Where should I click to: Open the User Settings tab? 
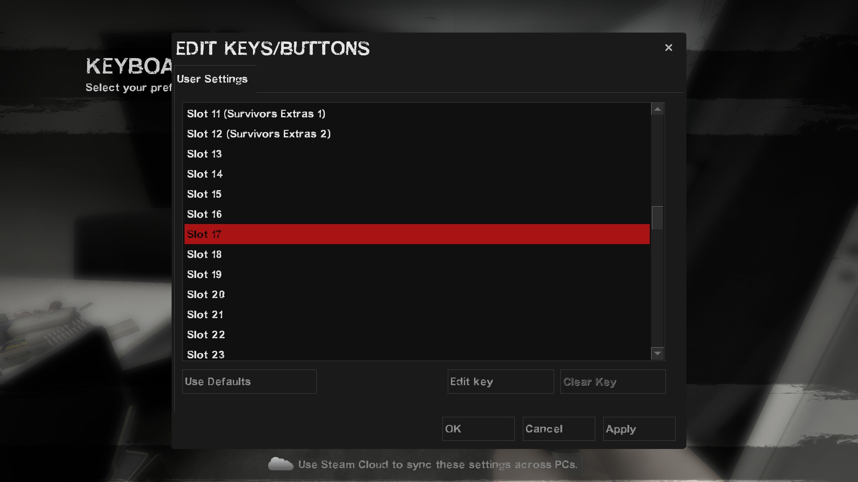[212, 79]
